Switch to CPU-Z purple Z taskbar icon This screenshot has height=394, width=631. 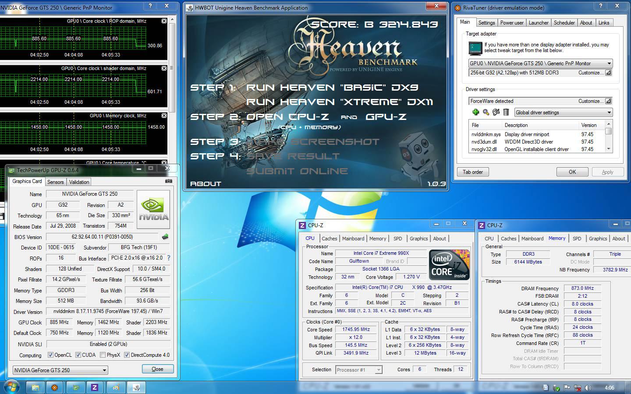point(95,387)
